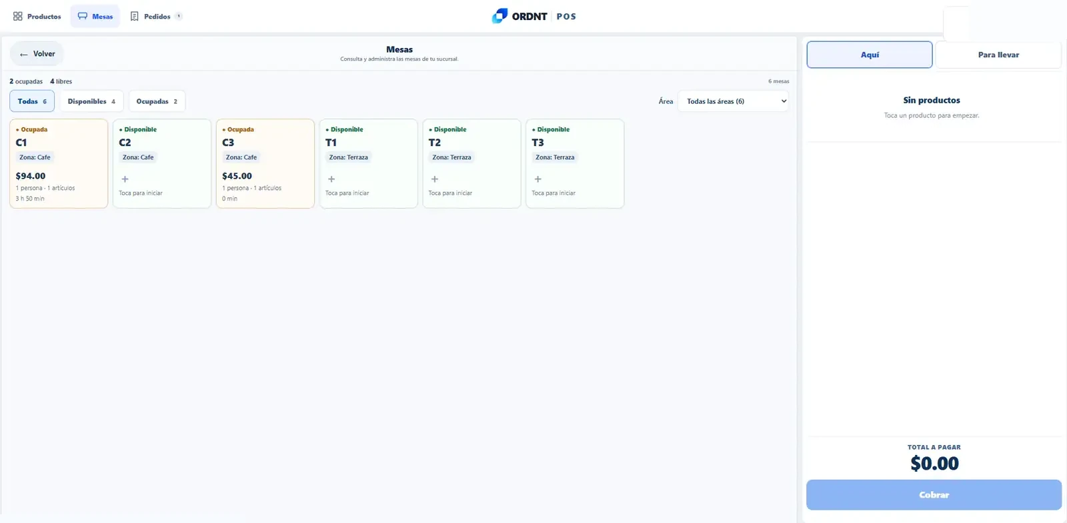Viewport: 1067px width, 523px height.
Task: Open occupied table C3 card
Action: 265,164
